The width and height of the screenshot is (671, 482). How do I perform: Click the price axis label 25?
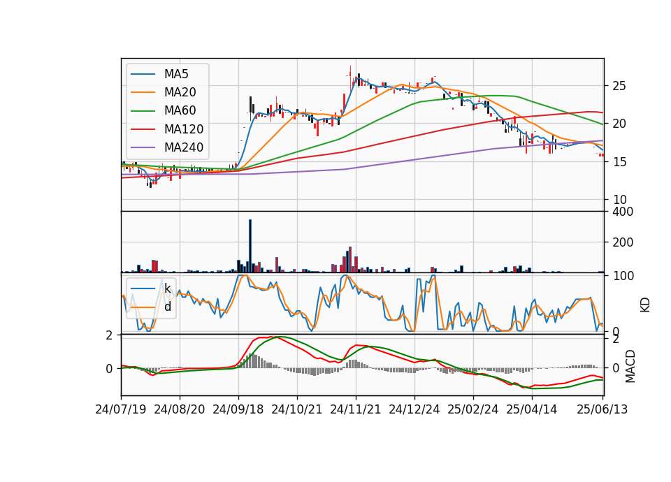[x=619, y=86]
